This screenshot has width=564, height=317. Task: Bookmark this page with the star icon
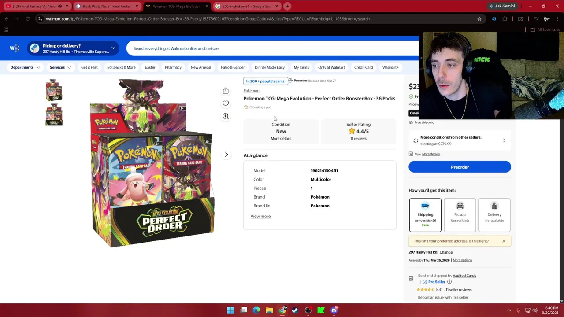(479, 19)
